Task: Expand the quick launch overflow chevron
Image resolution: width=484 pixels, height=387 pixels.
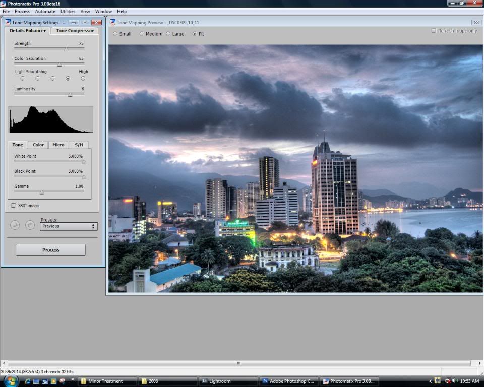Action: [x=73, y=380]
